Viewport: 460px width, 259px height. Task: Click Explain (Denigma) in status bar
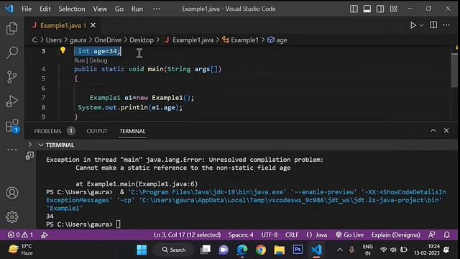(x=396, y=235)
